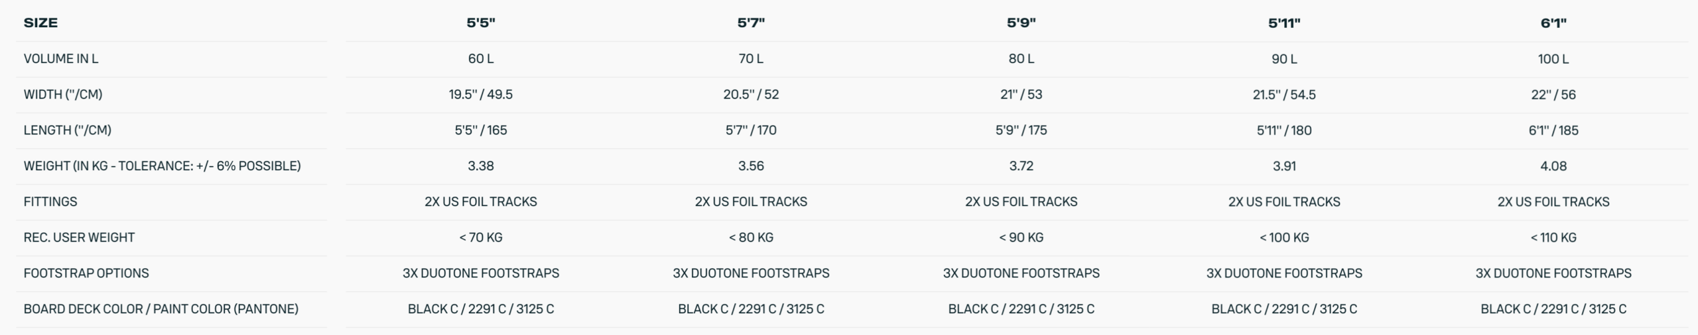This screenshot has height=335, width=1698.
Task: Click the WEIGHT tolerance row label
Action: [163, 166]
